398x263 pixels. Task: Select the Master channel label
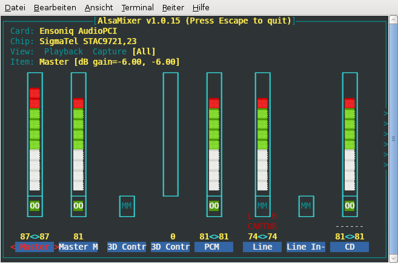point(35,247)
